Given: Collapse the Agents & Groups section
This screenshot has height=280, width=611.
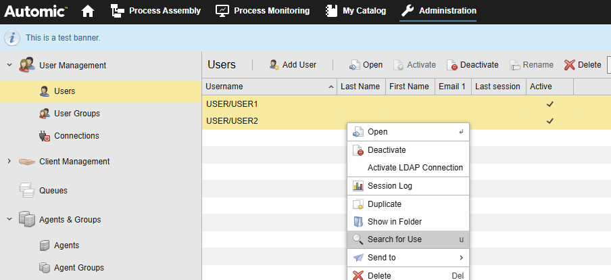Looking at the screenshot, I should [9, 220].
